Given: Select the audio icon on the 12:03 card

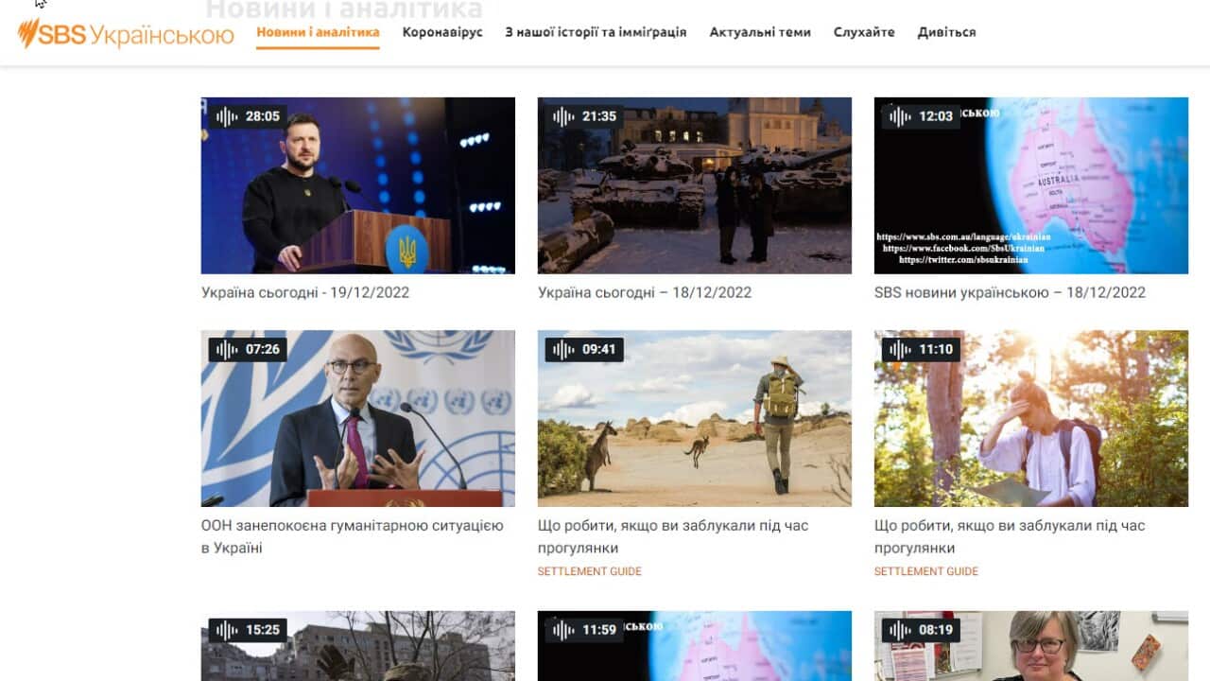Looking at the screenshot, I should 898,115.
